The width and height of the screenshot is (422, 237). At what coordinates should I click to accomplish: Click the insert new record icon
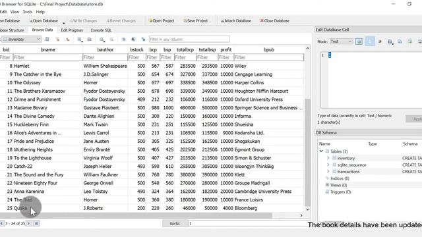coord(102,39)
